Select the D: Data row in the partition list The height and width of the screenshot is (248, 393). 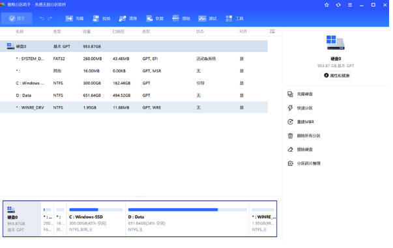pyautogui.click(x=134, y=95)
